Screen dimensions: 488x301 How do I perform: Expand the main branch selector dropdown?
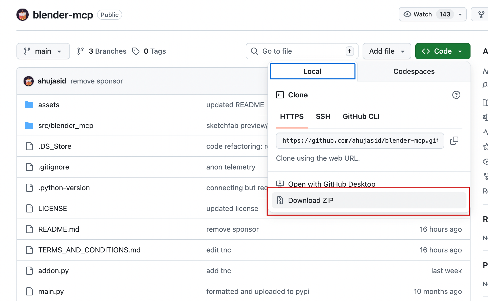(43, 51)
